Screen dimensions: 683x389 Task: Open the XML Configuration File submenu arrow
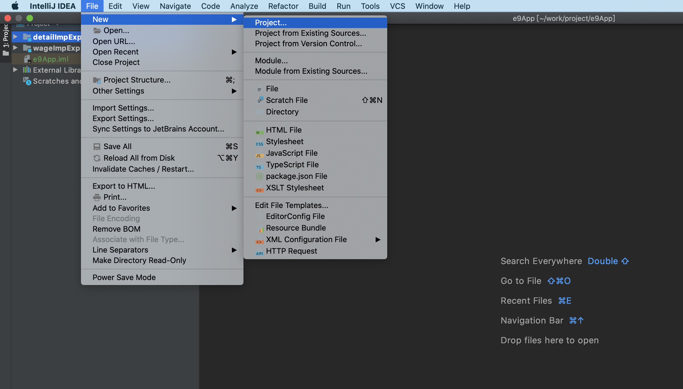(x=377, y=240)
